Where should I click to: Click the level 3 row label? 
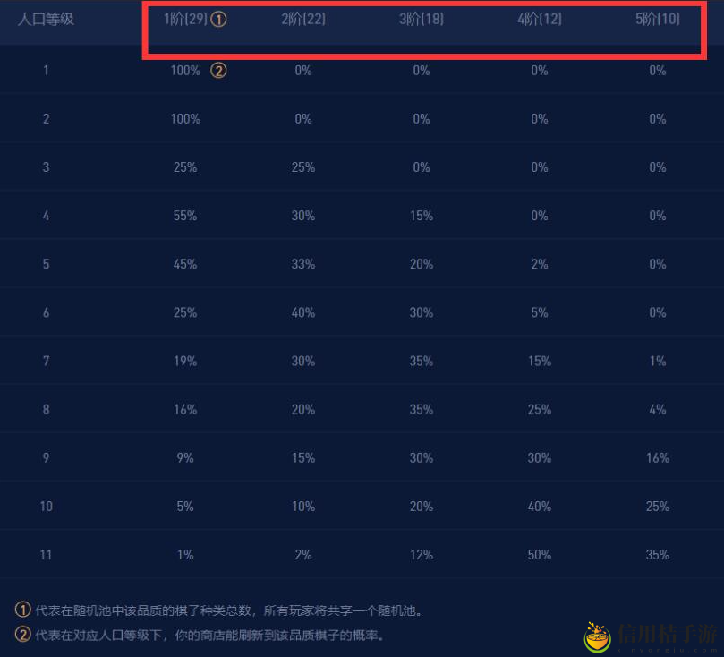coord(46,167)
